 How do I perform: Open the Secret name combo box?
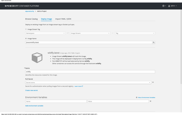88,82
